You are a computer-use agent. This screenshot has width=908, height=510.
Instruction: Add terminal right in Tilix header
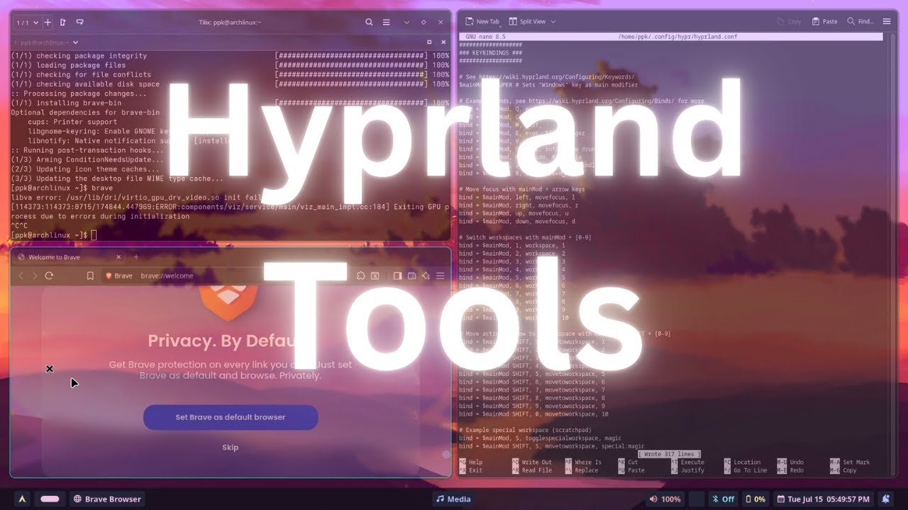pyautogui.click(x=63, y=23)
